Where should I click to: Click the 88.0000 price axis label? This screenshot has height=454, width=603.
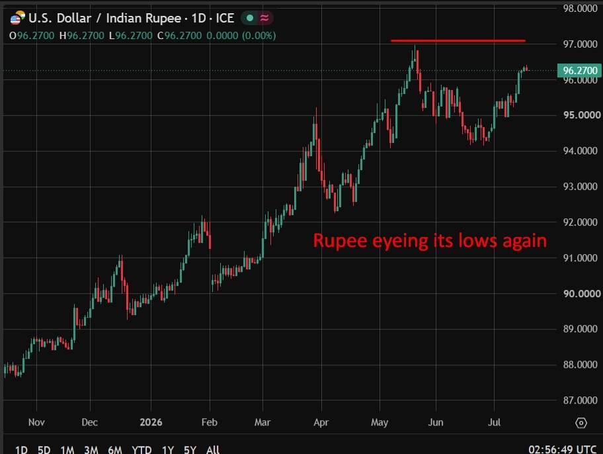(x=580, y=365)
